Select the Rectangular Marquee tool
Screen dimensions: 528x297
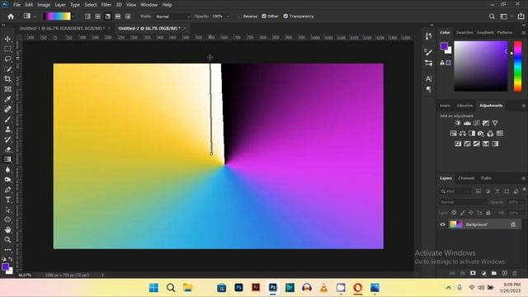pos(7,49)
